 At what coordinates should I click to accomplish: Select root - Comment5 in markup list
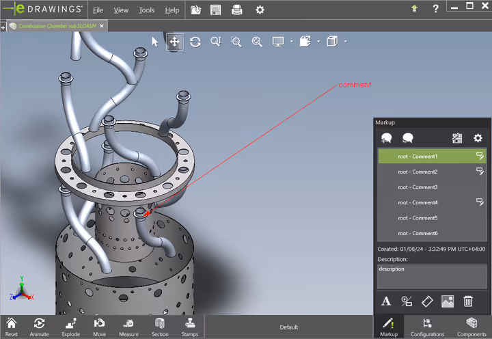(432, 218)
